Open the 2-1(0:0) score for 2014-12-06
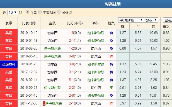This screenshot has height=107, width=172. click(x=75, y=103)
